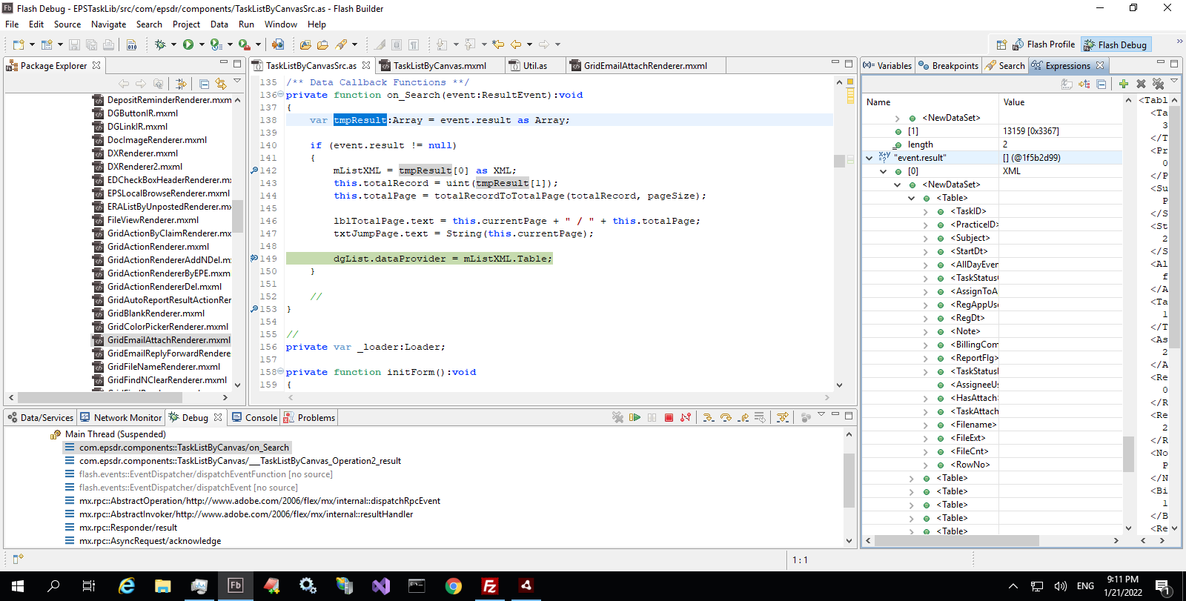Click the Debug bug icon in main toolbar

(x=160, y=44)
